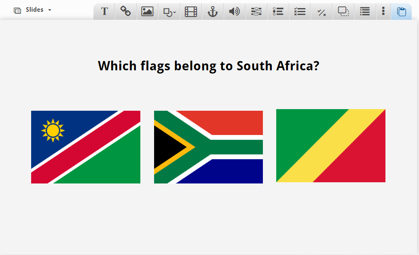This screenshot has width=419, height=255.
Task: Open the Slides dropdown menu
Action: coord(32,10)
